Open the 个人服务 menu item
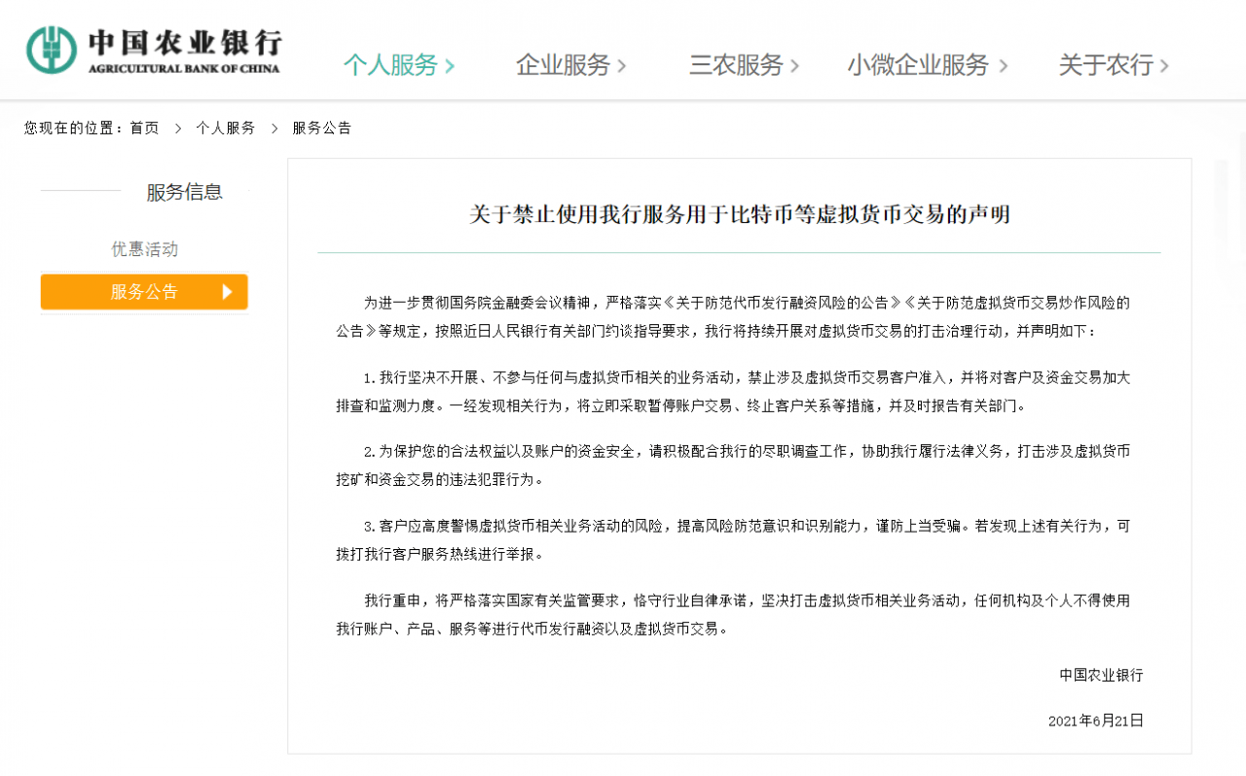Image resolution: width=1246 pixels, height=776 pixels. coord(394,65)
